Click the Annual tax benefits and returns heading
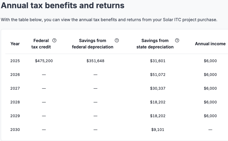228x141 pixels. click(x=63, y=5)
